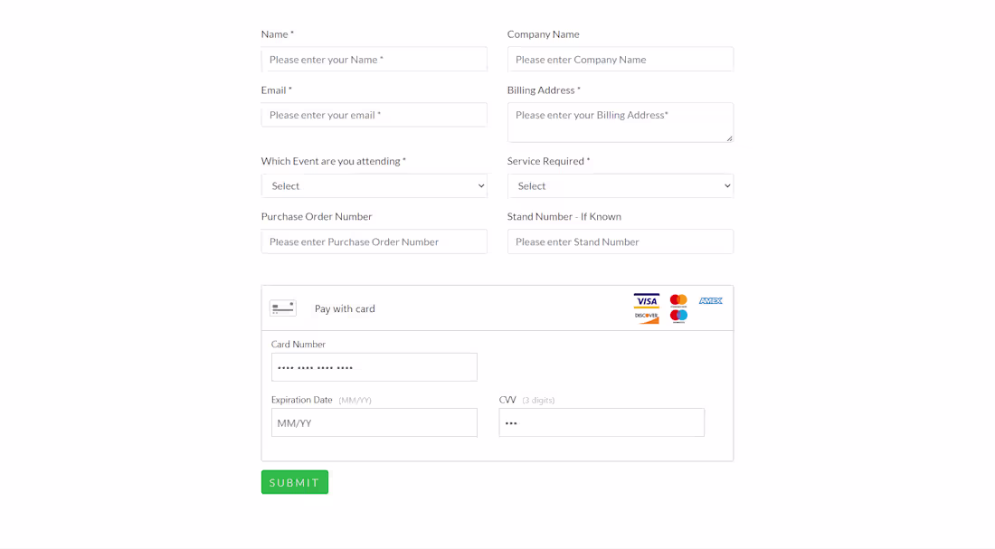Select the Purchase Order Number field

374,241
